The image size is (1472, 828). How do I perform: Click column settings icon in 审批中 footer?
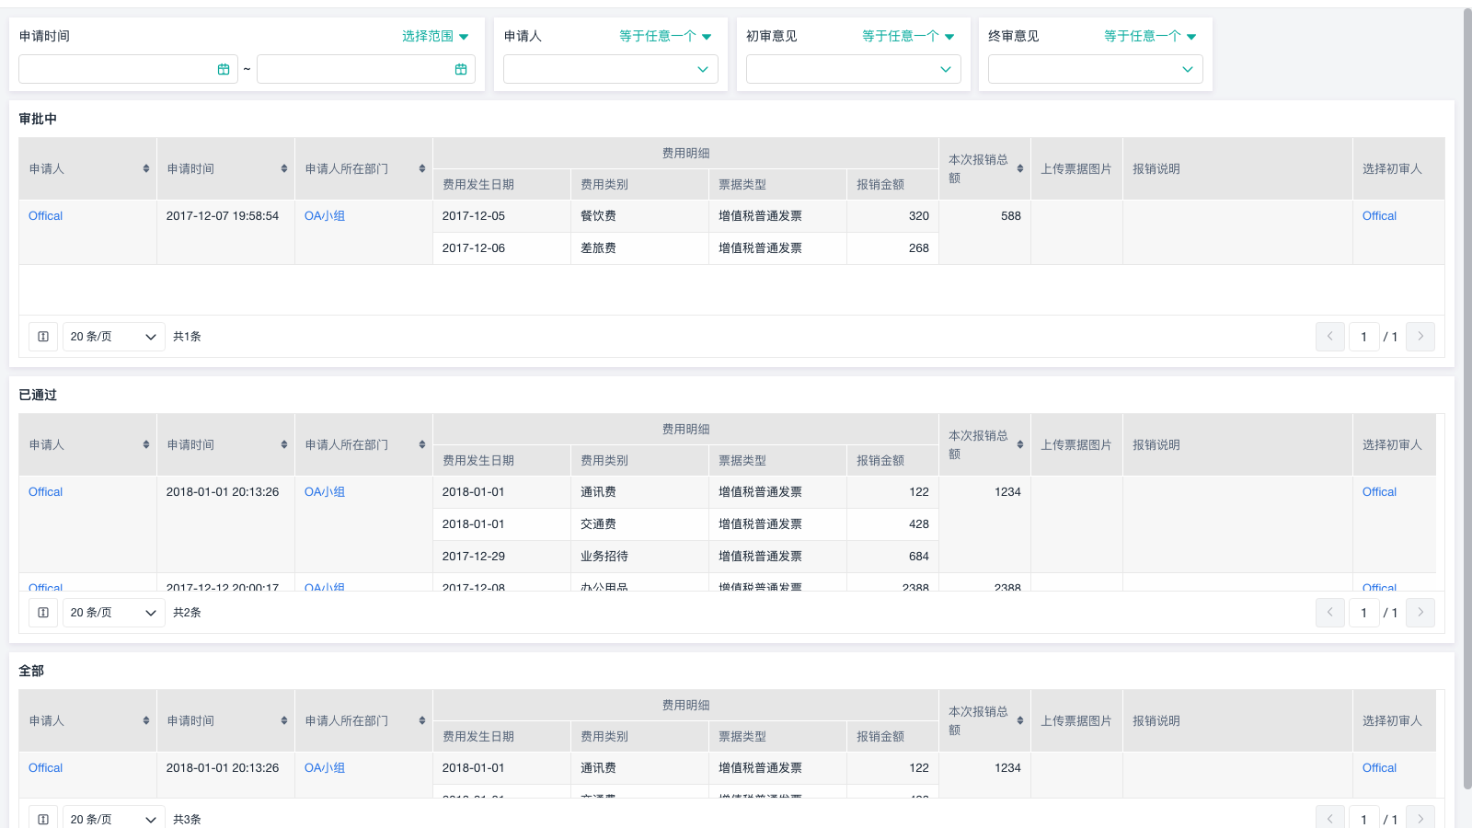coord(43,337)
